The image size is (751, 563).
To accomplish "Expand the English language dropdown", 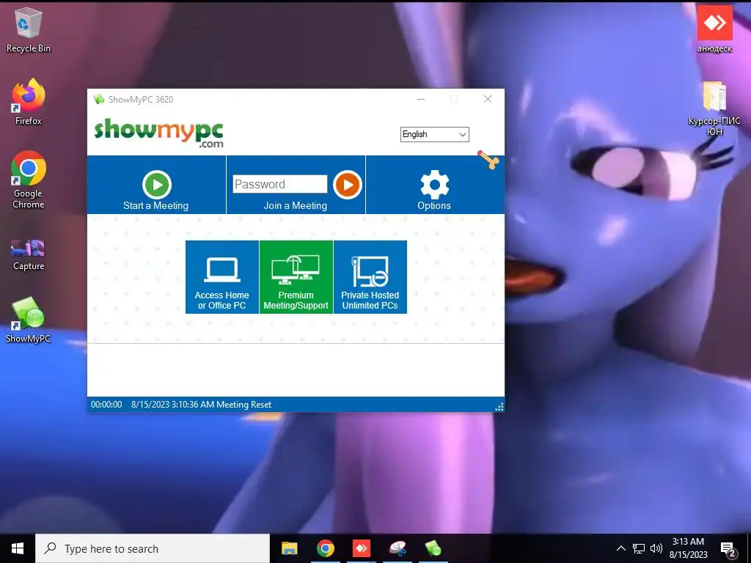I will (434, 135).
